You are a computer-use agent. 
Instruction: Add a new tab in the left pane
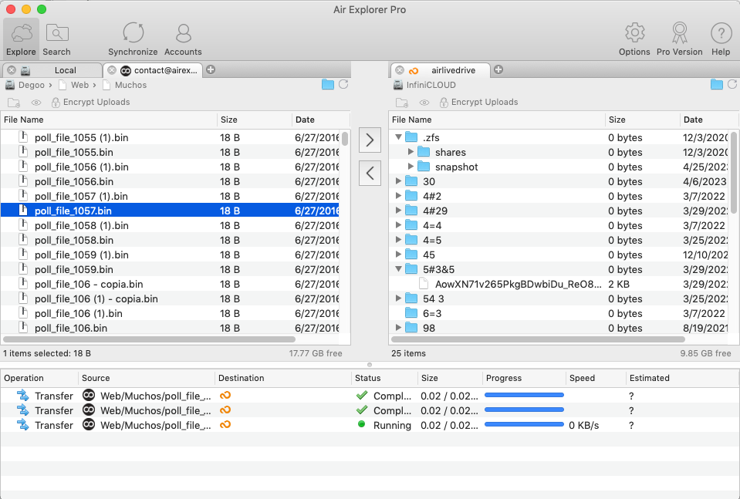(x=211, y=70)
